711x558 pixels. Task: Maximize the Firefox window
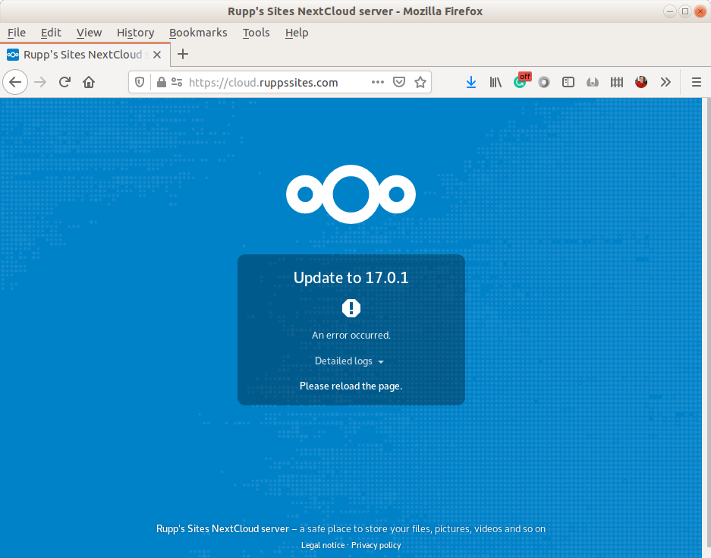coord(685,11)
